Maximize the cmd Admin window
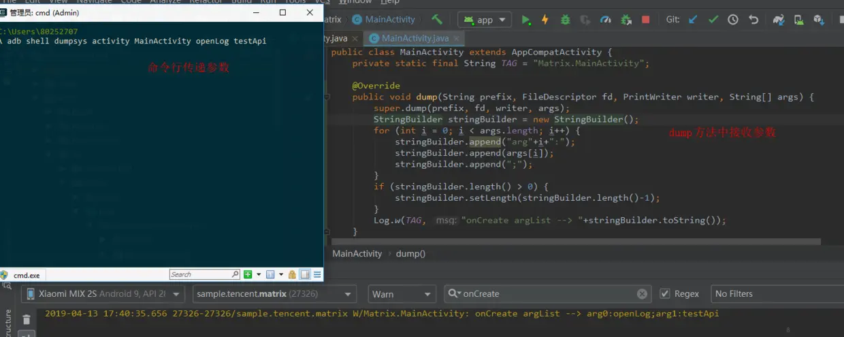The width and height of the screenshot is (844, 337). point(283,12)
